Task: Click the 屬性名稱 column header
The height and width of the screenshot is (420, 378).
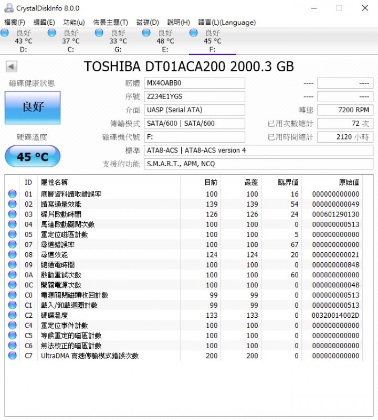Action: point(109,182)
